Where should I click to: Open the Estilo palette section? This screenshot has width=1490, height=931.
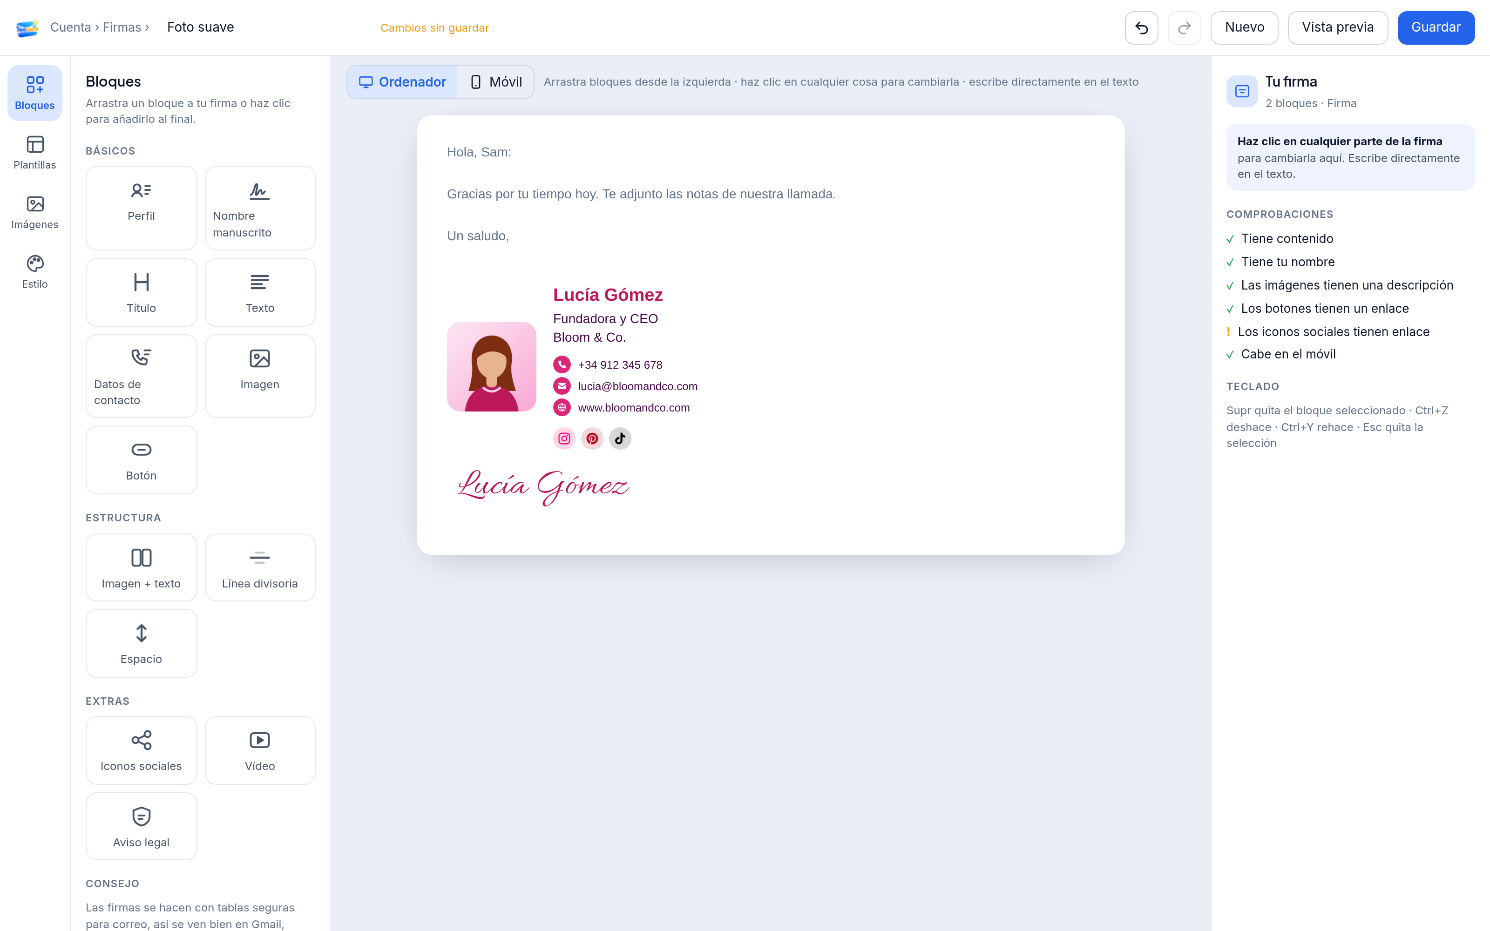[x=35, y=271]
